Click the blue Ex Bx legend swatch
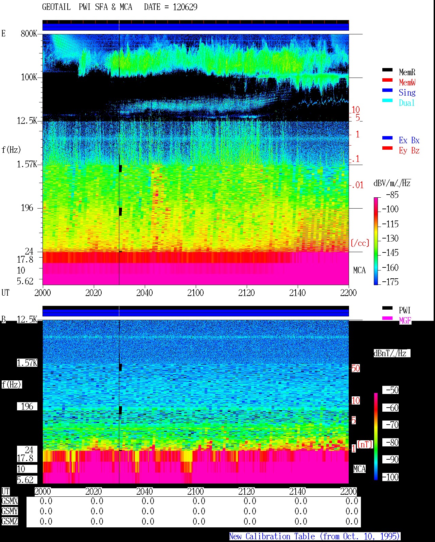Screen dimensions: 435x542 coord(387,138)
